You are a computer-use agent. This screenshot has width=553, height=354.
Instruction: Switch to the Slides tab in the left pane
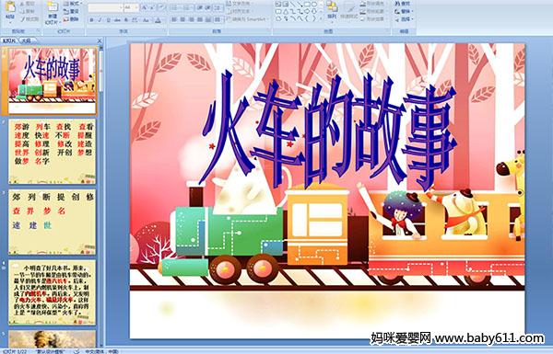coord(9,40)
